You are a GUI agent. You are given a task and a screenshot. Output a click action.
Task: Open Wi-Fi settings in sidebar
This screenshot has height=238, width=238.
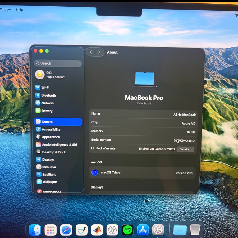tap(45, 87)
